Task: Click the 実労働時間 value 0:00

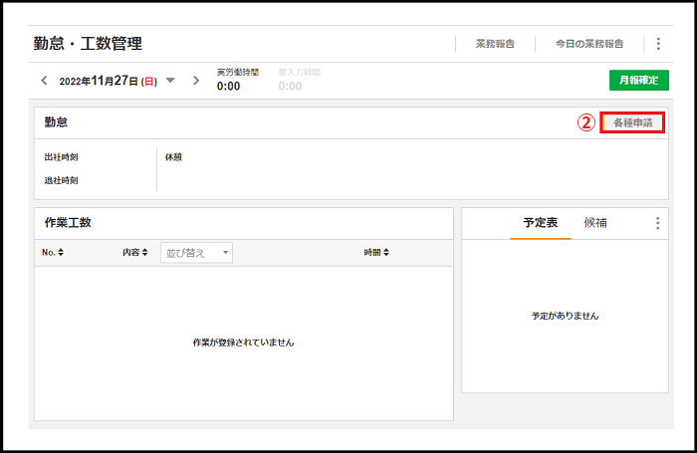Action: pyautogui.click(x=228, y=86)
